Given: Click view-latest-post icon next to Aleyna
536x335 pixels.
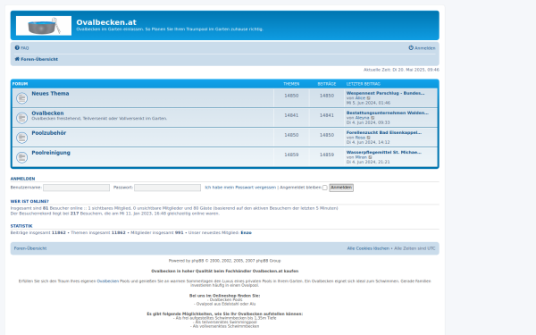Looking at the screenshot, I should tap(373, 118).
